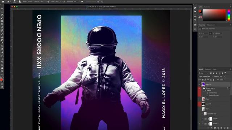Click the hue spectrum slider in Color panel
Image resolution: width=232 pixels, height=130 pixels.
click(229, 15)
